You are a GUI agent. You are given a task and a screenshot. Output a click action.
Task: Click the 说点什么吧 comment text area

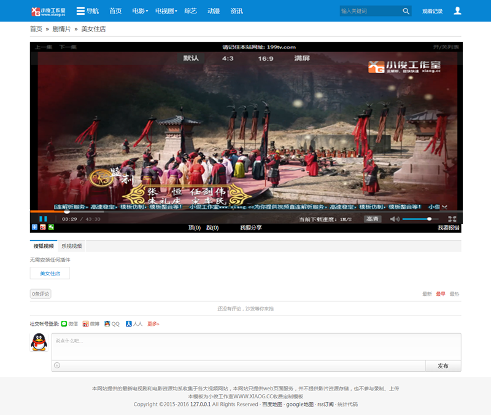point(256,347)
